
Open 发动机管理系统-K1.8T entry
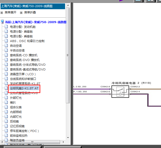pos(25,84)
